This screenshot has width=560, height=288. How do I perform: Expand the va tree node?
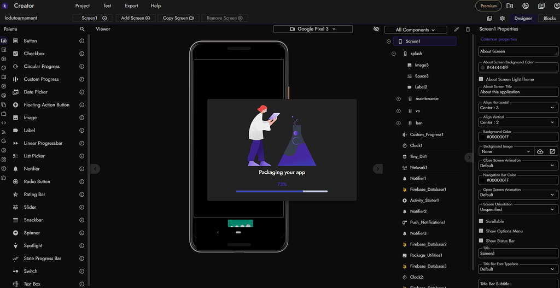(x=399, y=111)
